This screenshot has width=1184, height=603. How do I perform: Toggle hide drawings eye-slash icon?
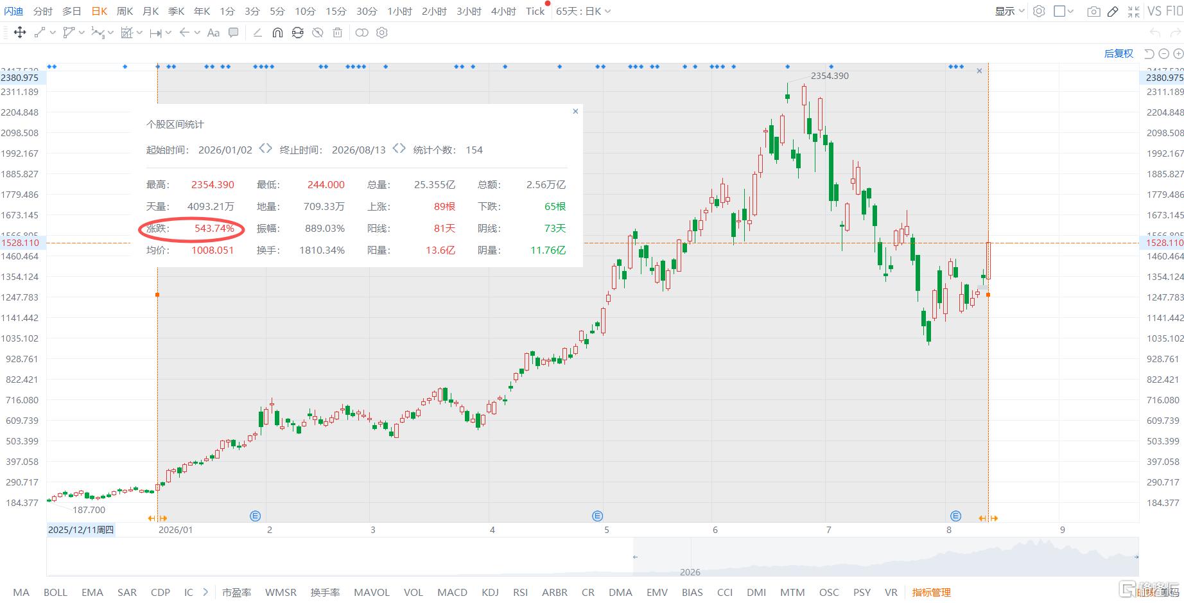317,33
